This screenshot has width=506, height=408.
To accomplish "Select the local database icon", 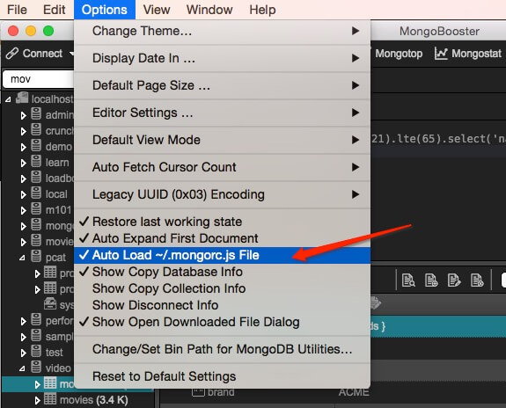I will tap(36, 193).
